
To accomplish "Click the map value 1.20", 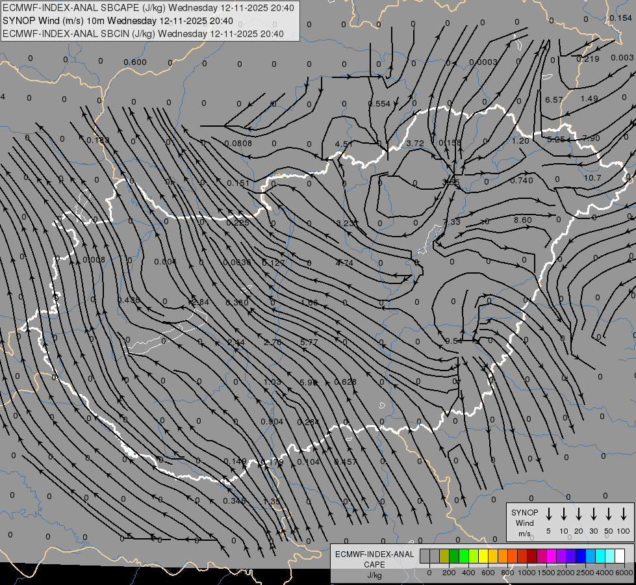I will pyautogui.click(x=520, y=141).
